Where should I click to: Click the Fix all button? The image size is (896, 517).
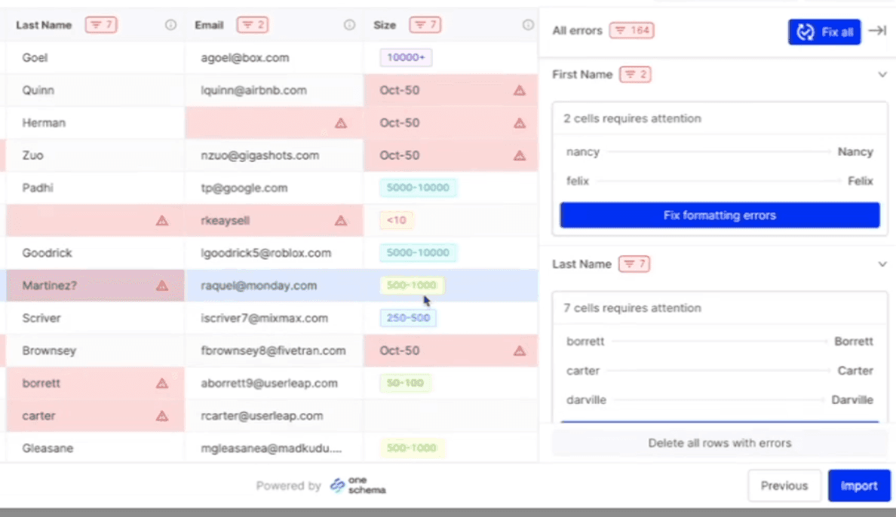(x=824, y=32)
